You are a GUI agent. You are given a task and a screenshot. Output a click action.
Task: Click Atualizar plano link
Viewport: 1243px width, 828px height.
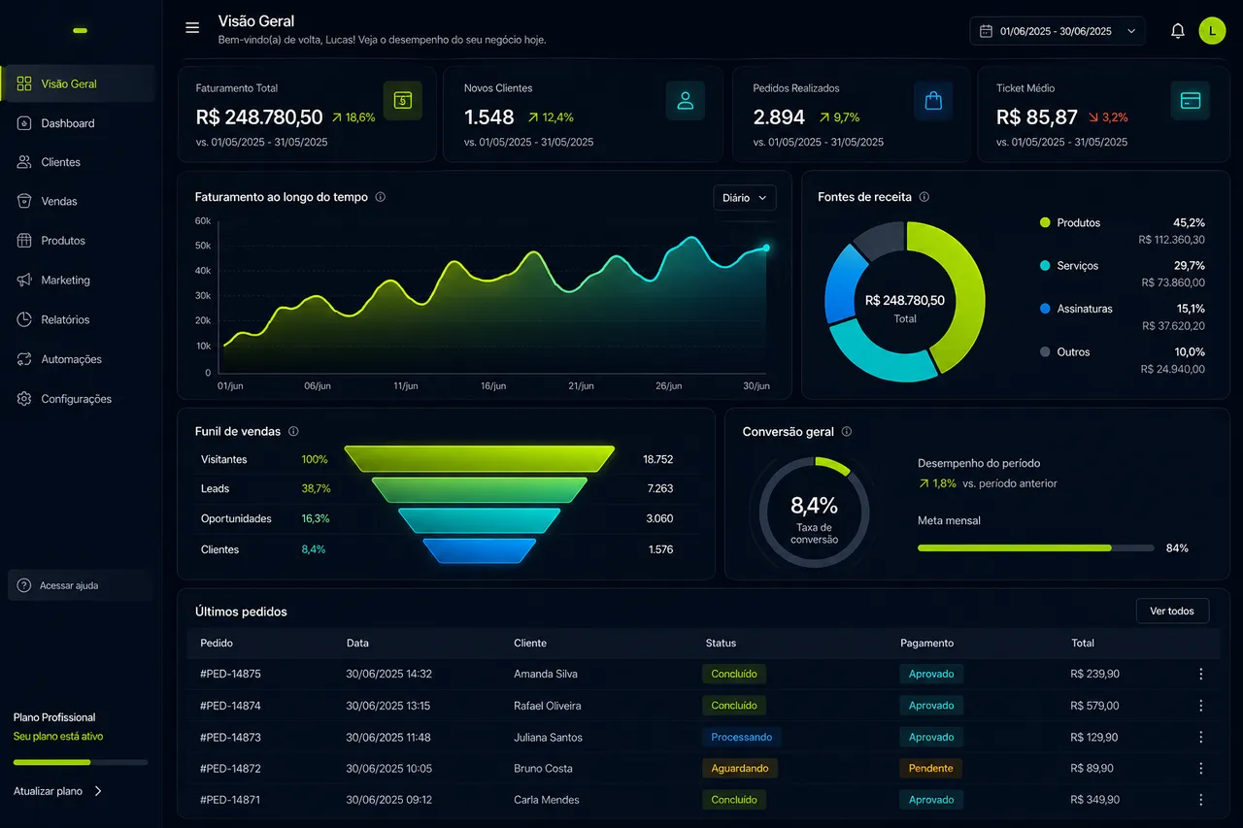[58, 791]
